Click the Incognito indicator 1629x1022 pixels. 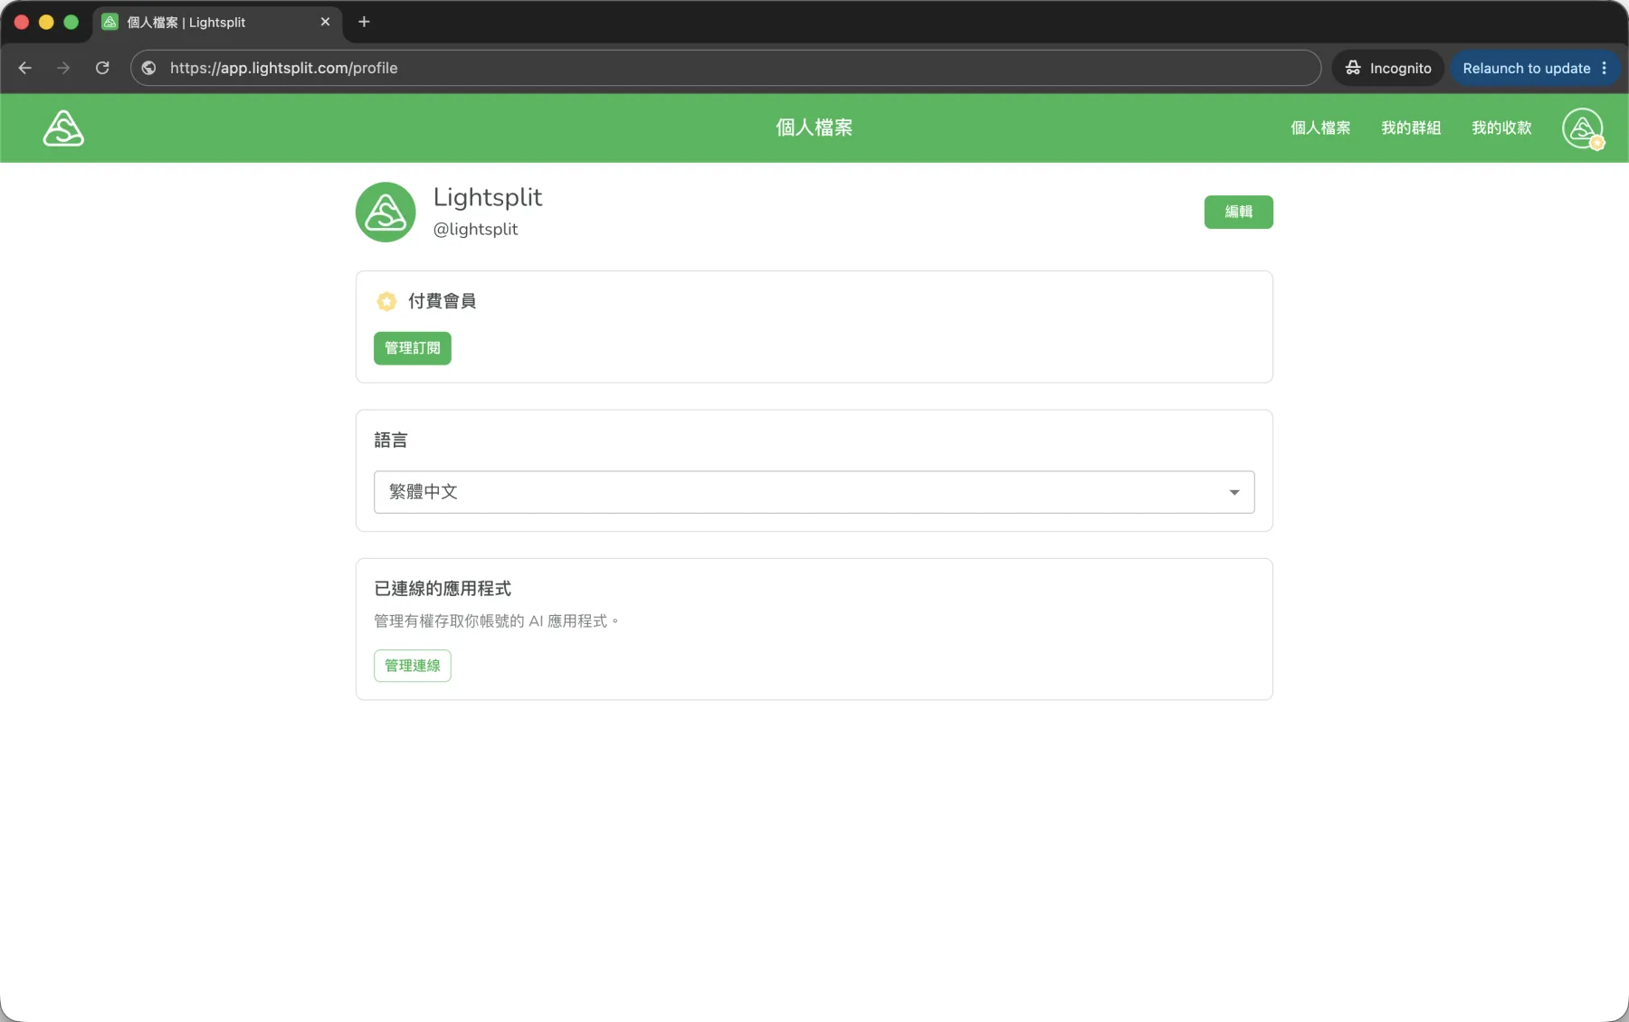coord(1387,68)
